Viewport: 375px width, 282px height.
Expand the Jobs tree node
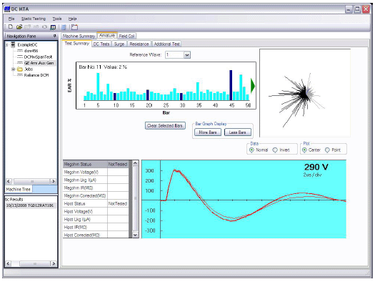coord(13,69)
